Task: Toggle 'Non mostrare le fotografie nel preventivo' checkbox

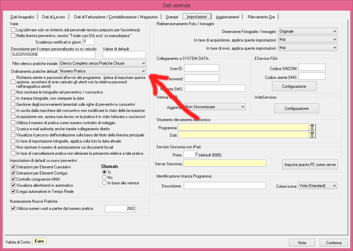Action: (13, 92)
